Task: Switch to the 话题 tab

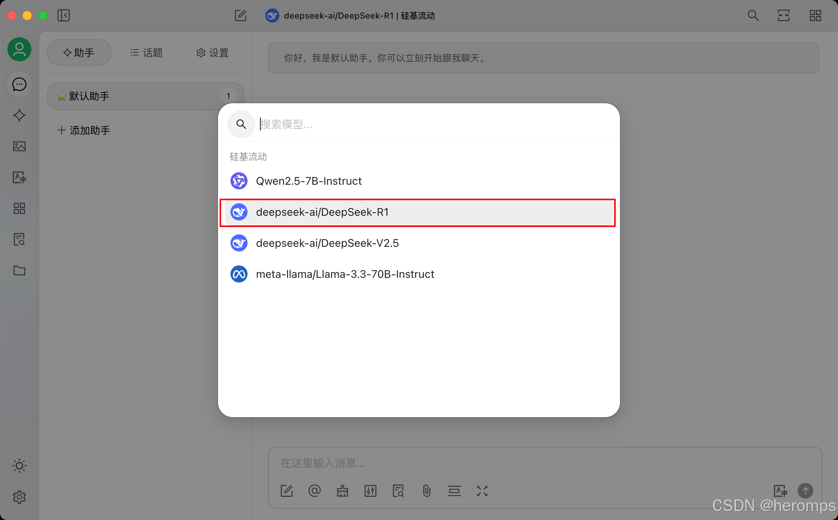Action: coord(147,53)
